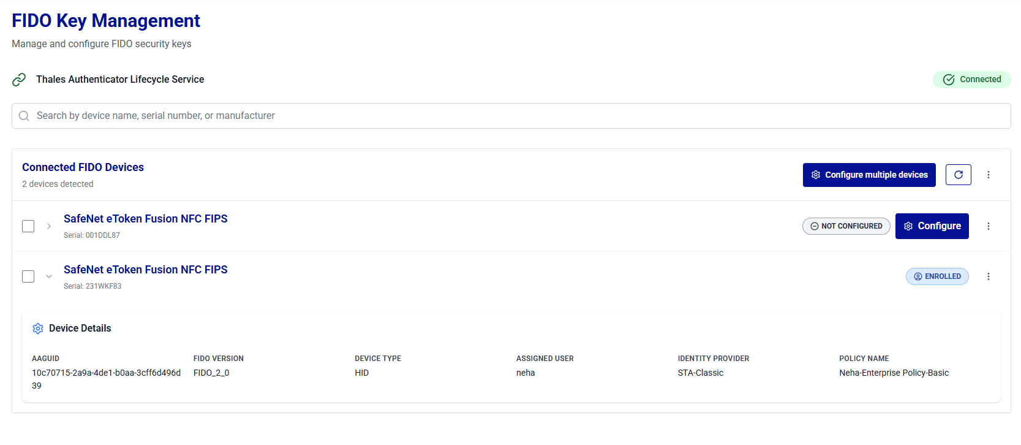1021x445 pixels.
Task: Click the 'Serial: 001DDL87' text
Action: coord(92,235)
